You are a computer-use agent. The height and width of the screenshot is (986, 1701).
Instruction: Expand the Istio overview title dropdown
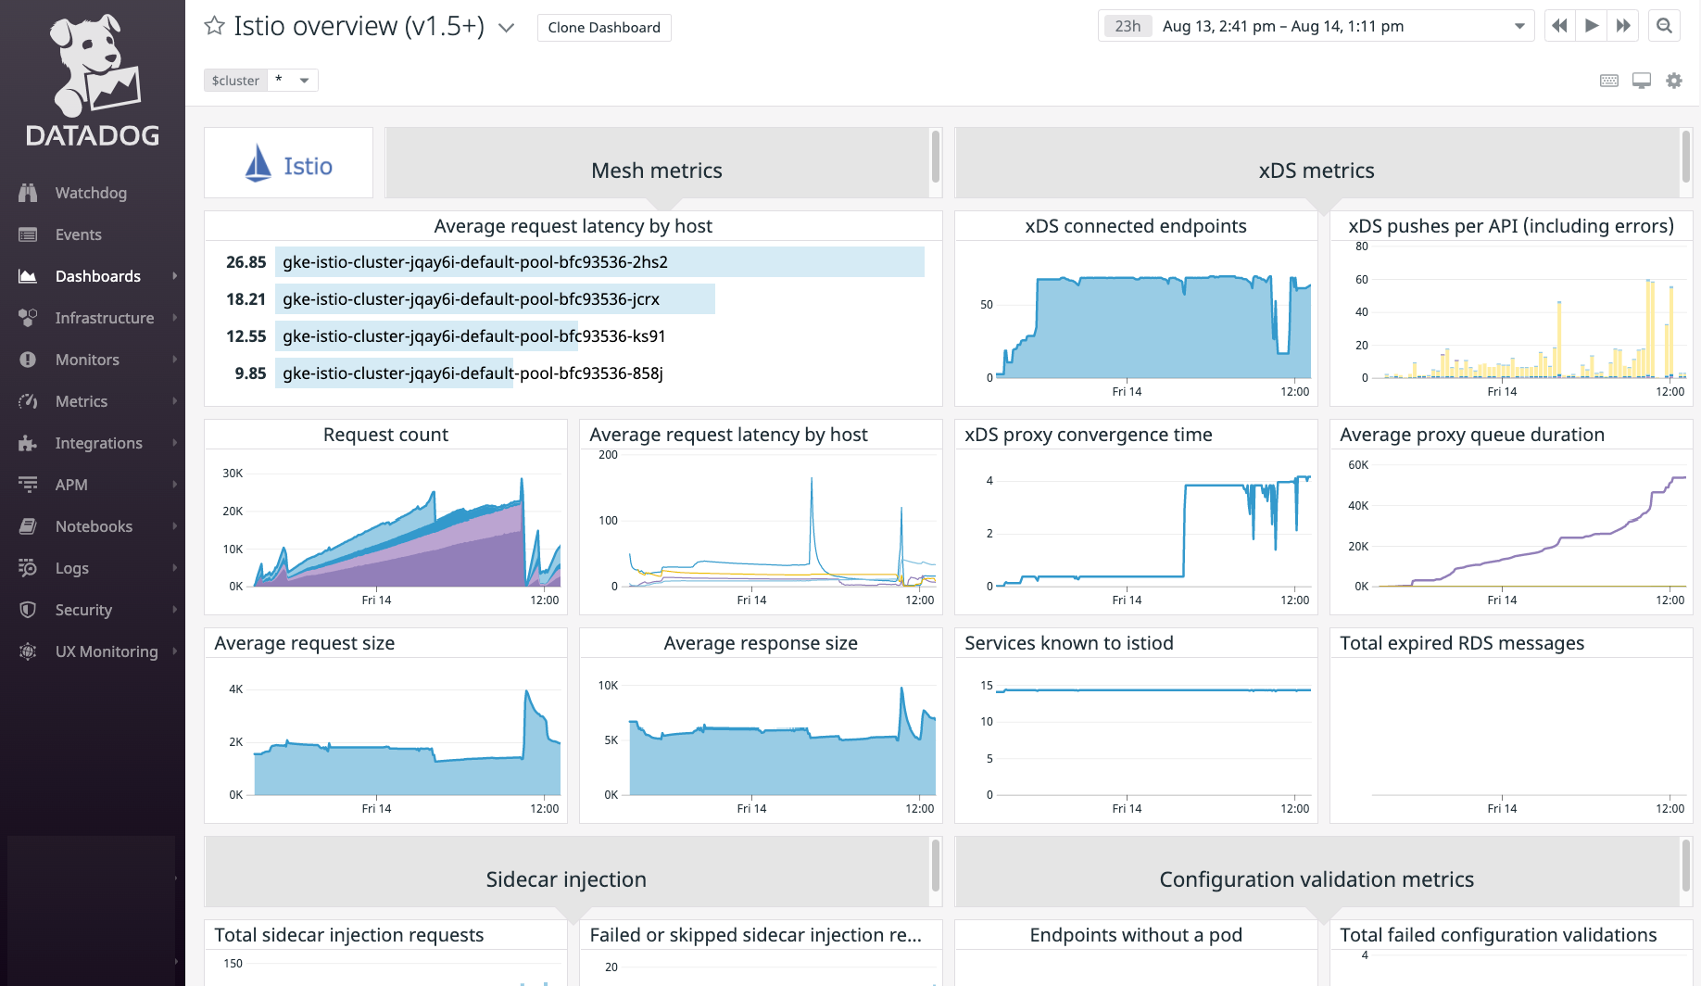(506, 28)
